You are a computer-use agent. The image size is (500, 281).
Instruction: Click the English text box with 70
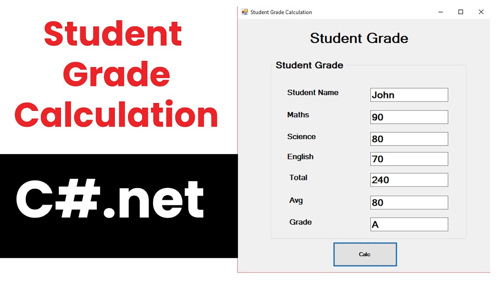(409, 159)
